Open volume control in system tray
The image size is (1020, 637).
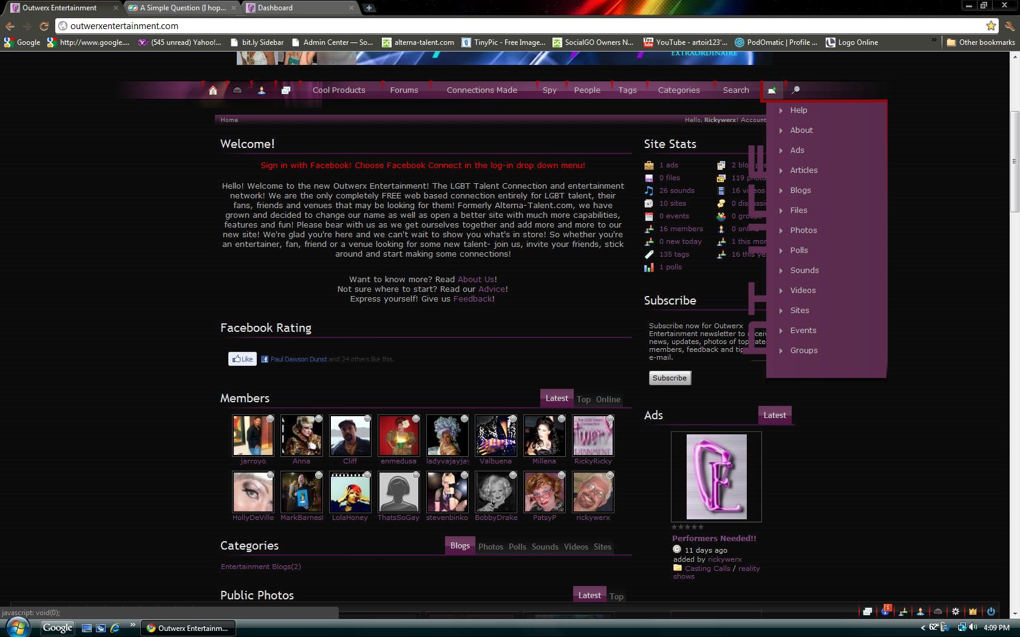coord(974,627)
